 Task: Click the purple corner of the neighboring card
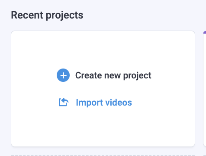click(x=205, y=32)
